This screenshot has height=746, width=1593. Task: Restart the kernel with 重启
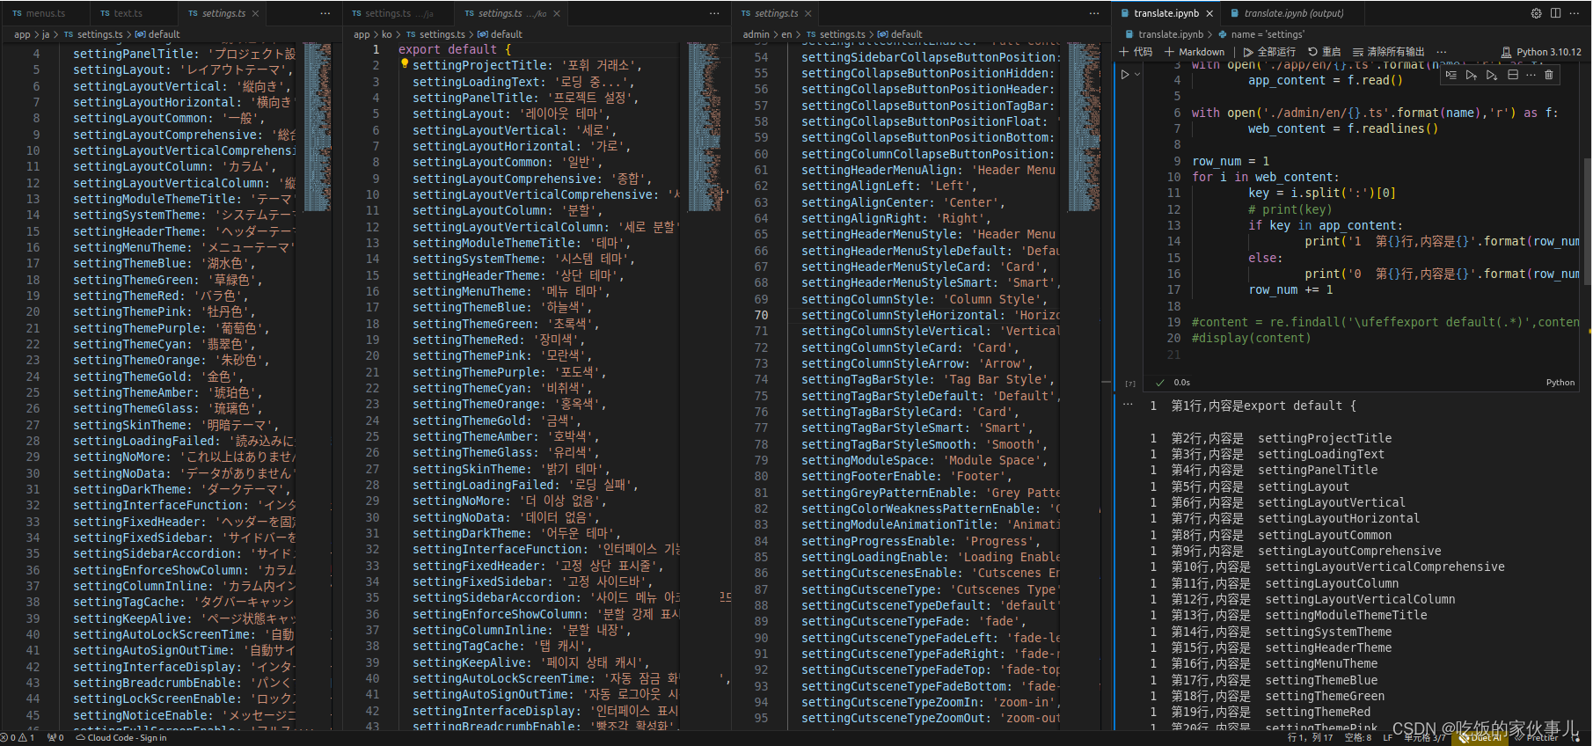tap(1324, 52)
